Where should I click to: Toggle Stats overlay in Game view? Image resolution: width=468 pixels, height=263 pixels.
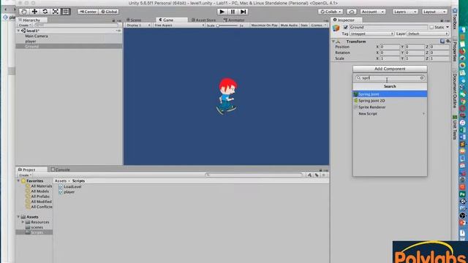(x=304, y=26)
